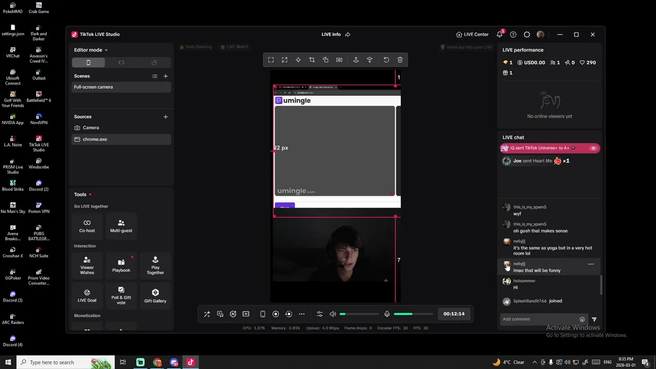Open the Multi-guest tool
656x369 pixels.
coord(121,226)
